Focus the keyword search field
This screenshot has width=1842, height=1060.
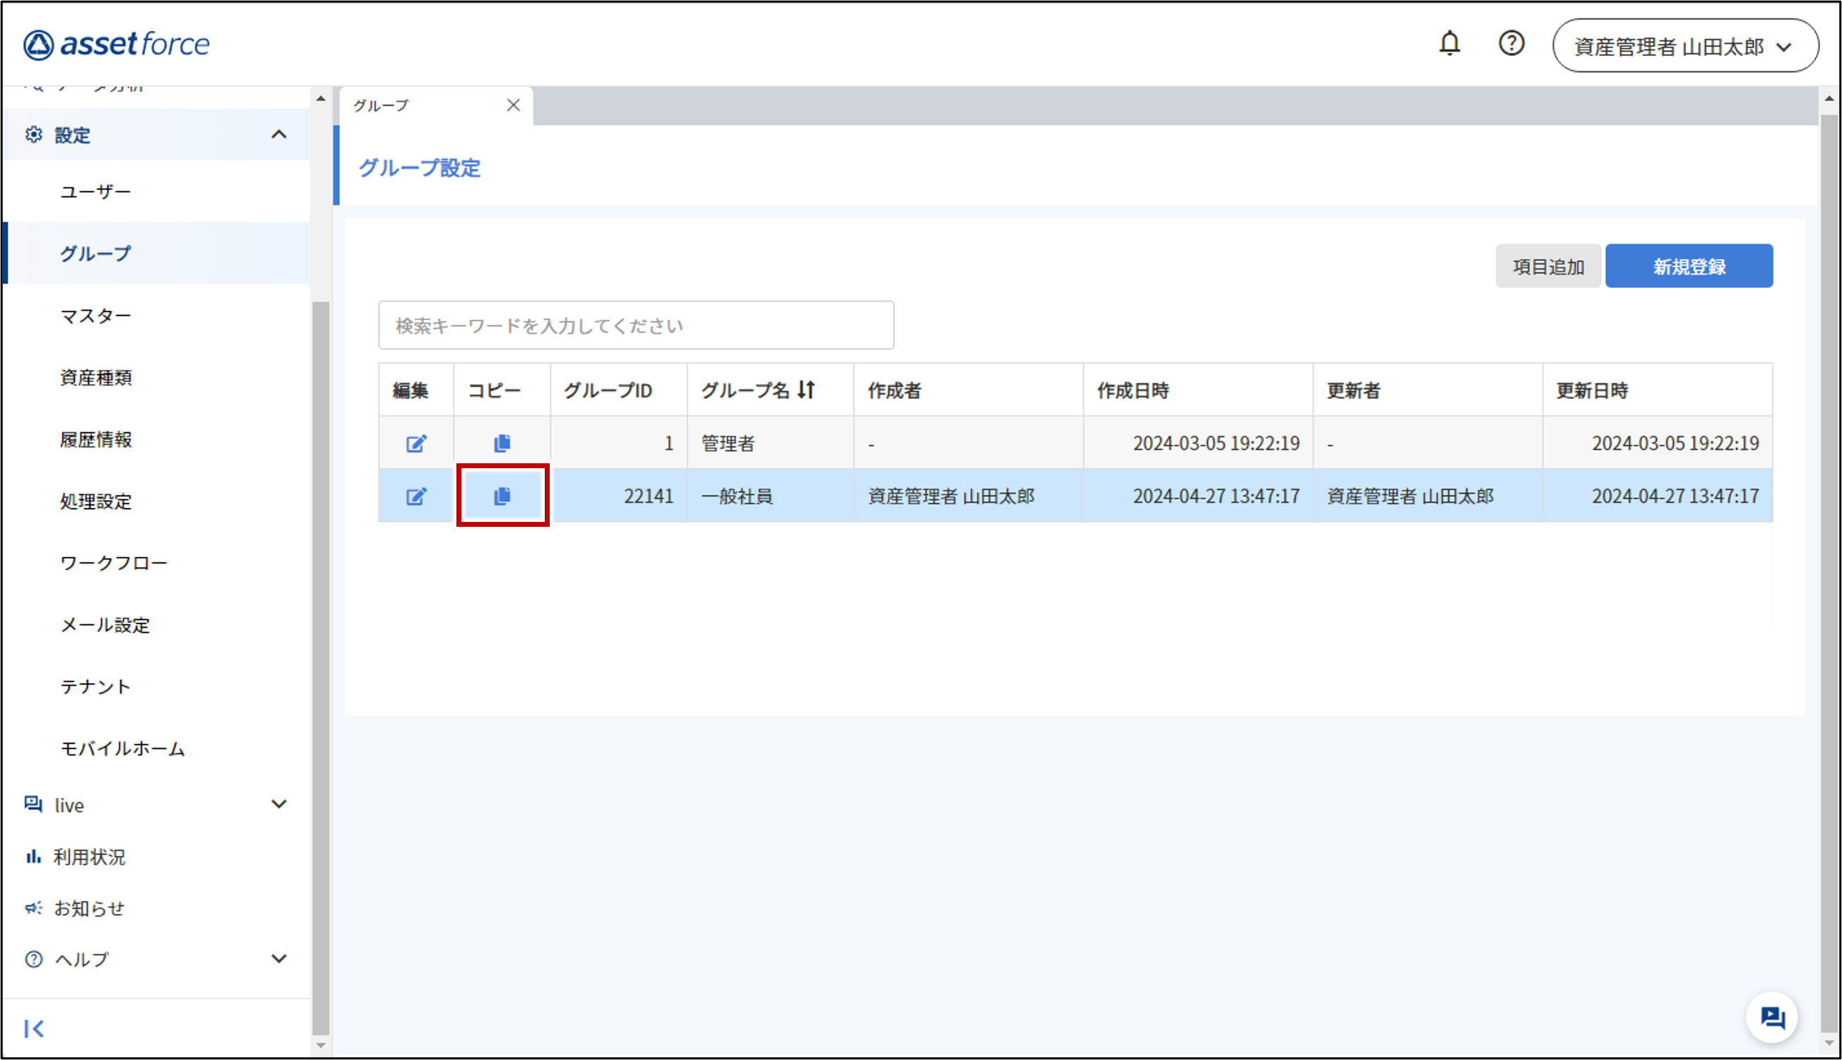coord(636,326)
